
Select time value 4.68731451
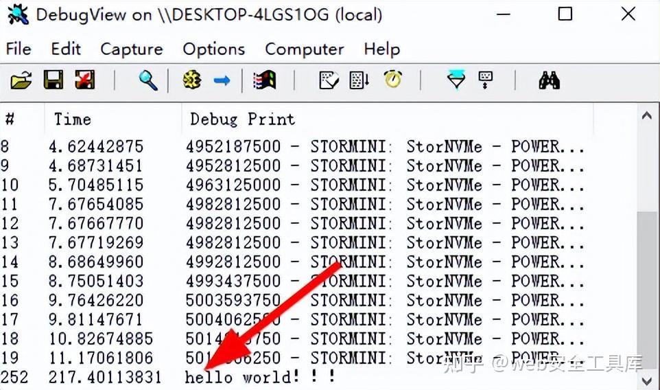tap(96, 165)
